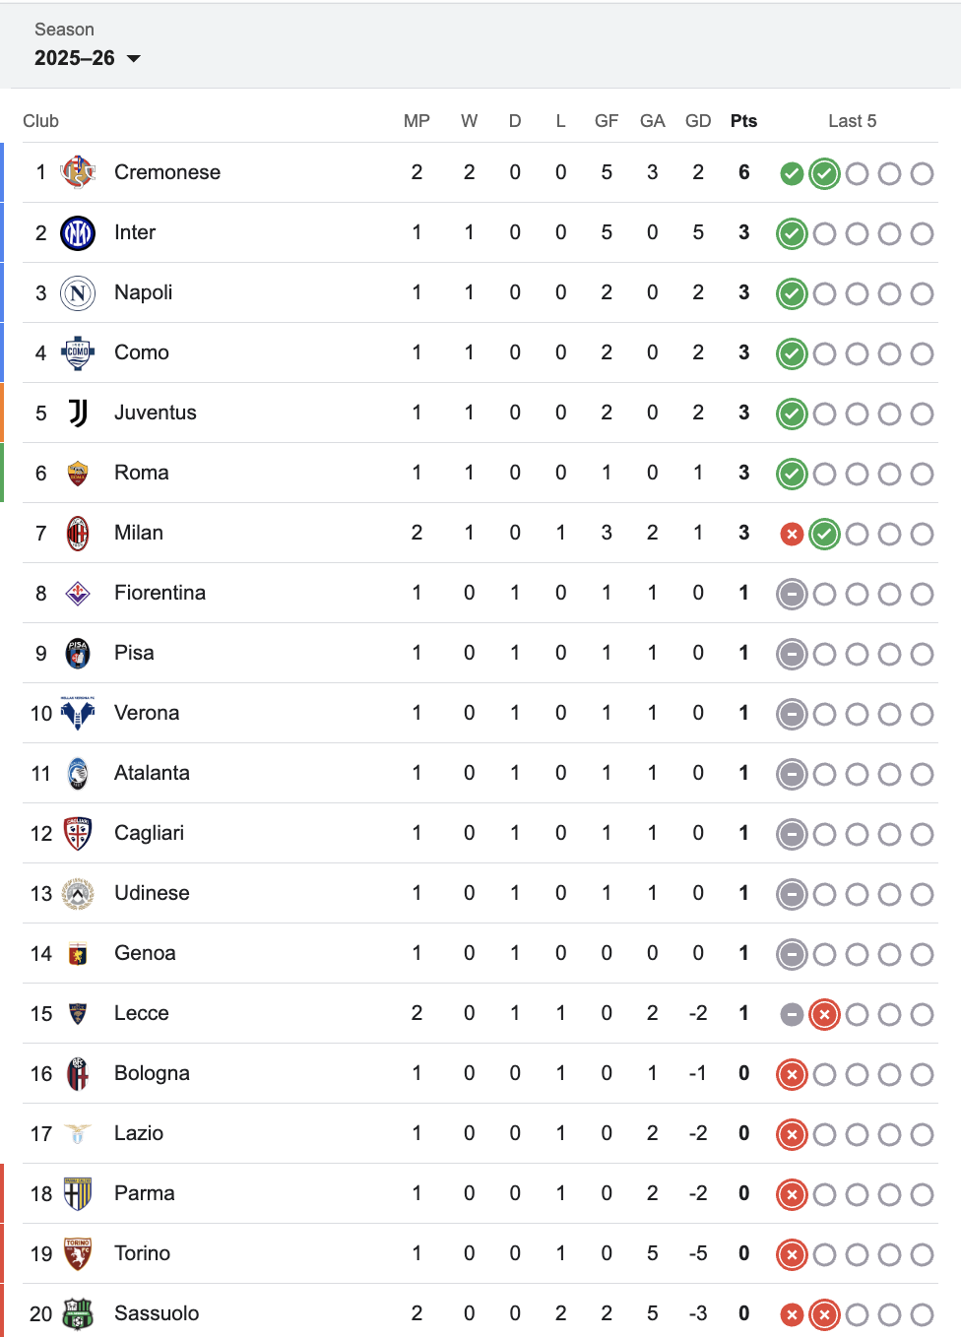Screen dimensions: 961x1337
Task: Click the Inter club logo
Action: [x=78, y=232]
